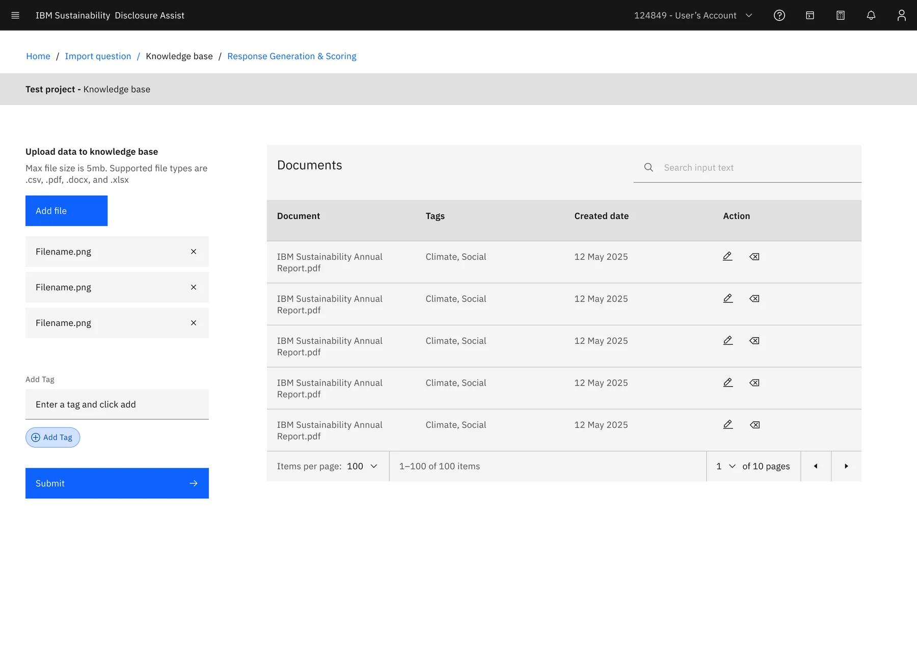
Task: Open the Import question breadcrumb
Action: pos(98,56)
